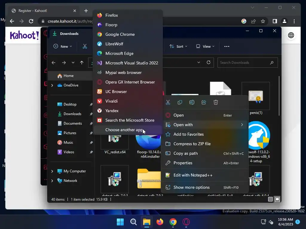Select Google Chrome in Open with submenu
Image resolution: width=306 pixels, height=229 pixels.
click(x=128, y=34)
